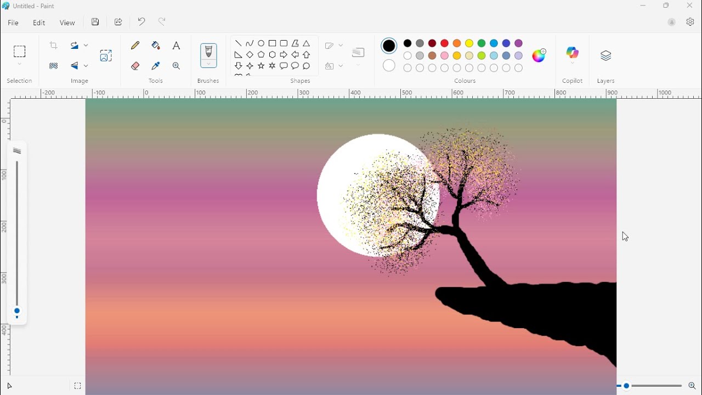
Task: Save the drawing with the disk icon
Action: pos(95,22)
